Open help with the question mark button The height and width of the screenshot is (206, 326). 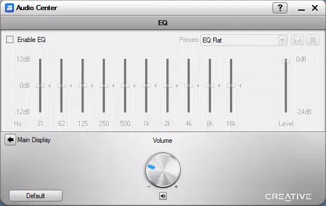[280, 8]
